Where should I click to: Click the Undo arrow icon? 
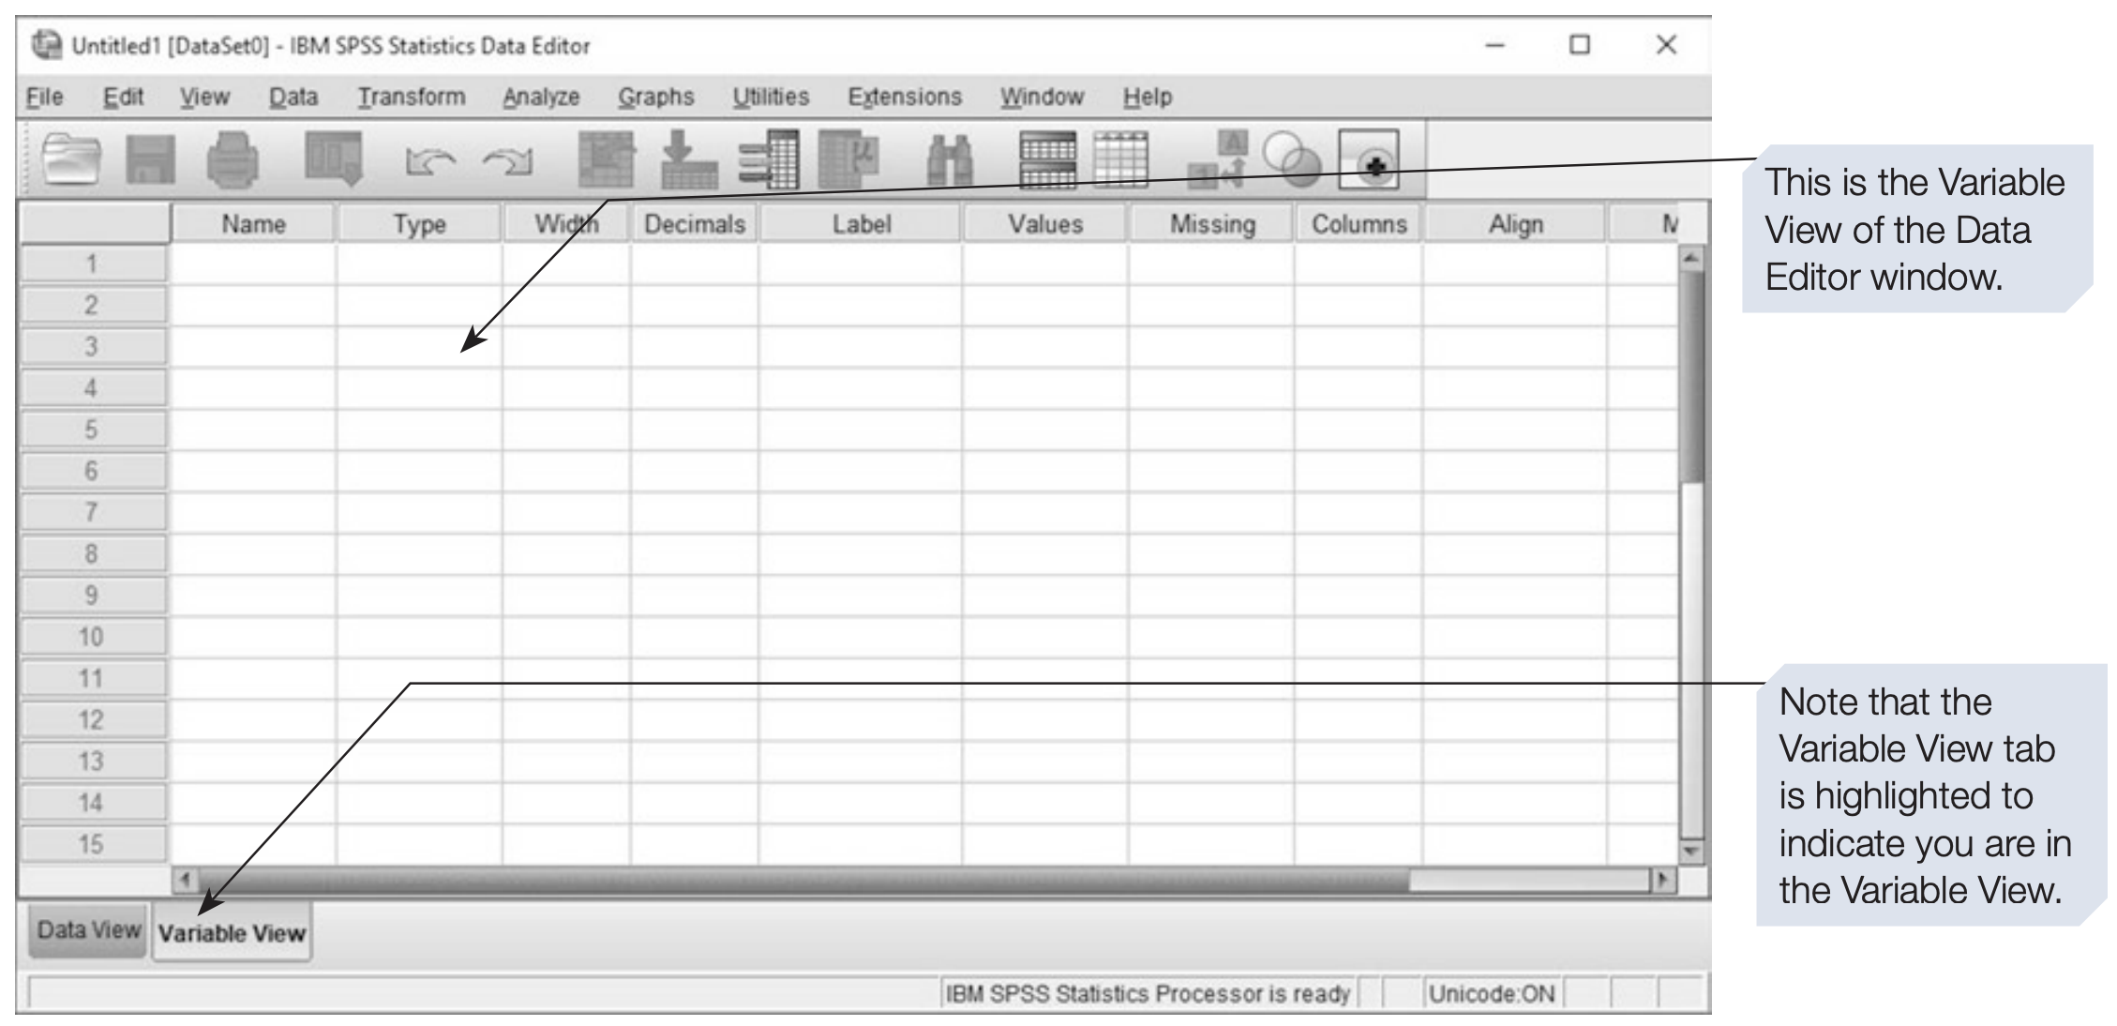click(428, 162)
